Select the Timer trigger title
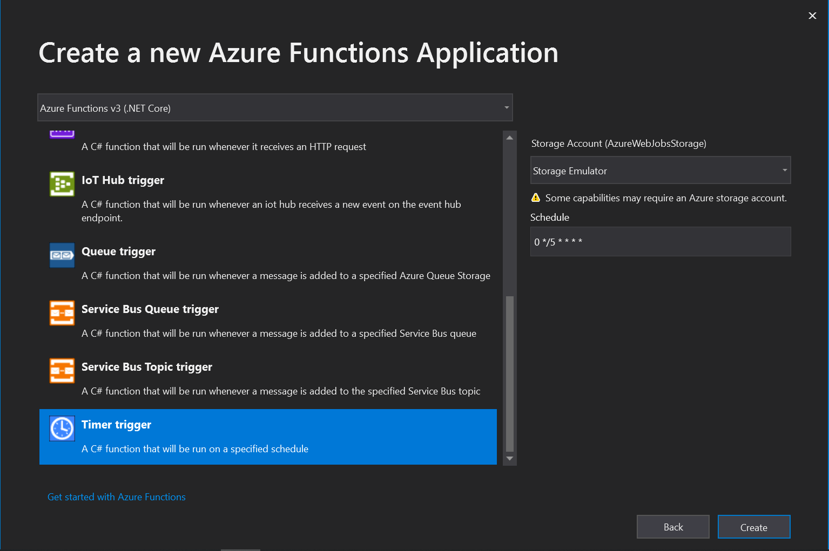 (116, 425)
